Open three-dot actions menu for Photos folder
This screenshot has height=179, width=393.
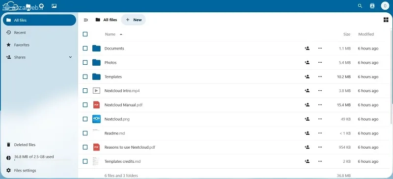click(x=320, y=62)
